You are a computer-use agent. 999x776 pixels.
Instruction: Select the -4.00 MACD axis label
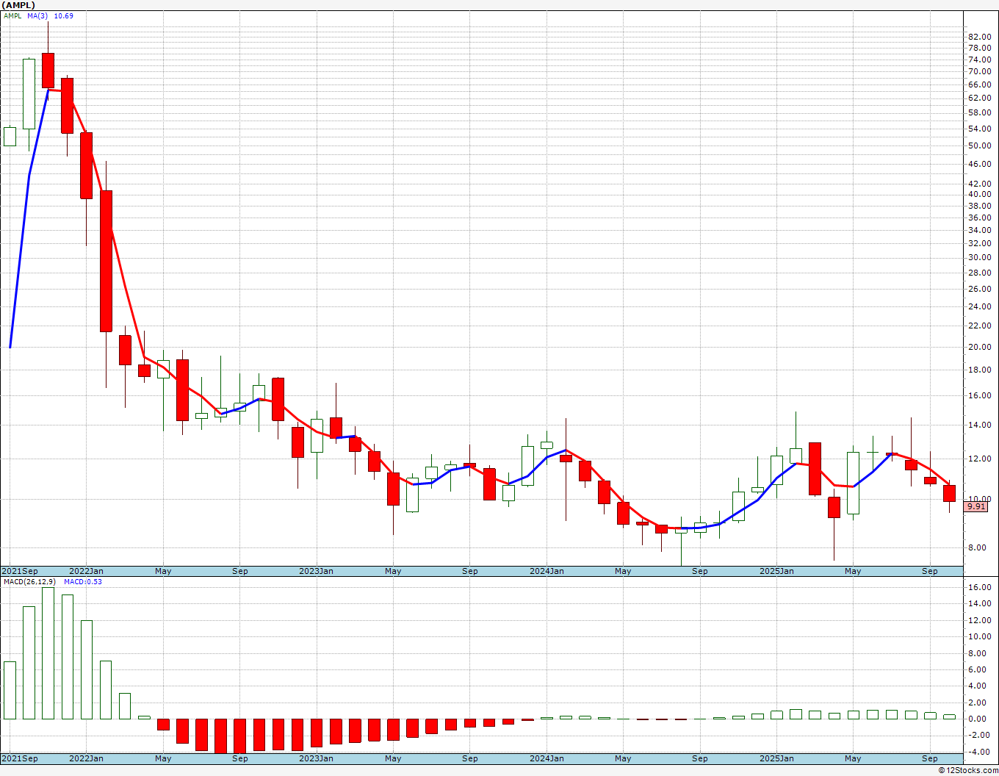tap(978, 752)
